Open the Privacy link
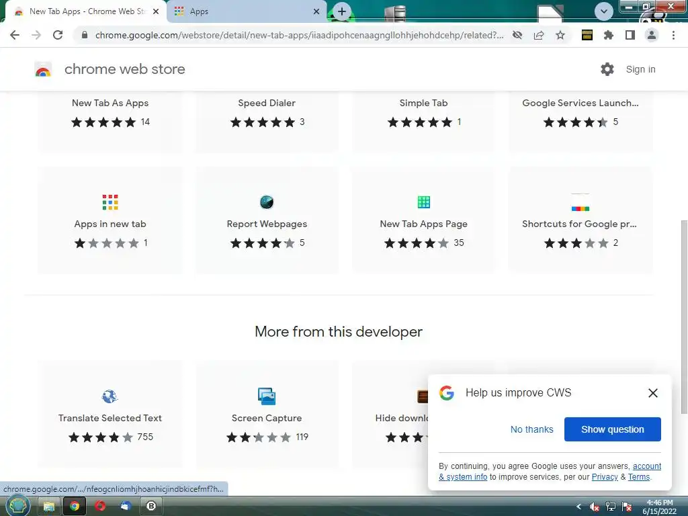This screenshot has width=688, height=516. click(605, 477)
